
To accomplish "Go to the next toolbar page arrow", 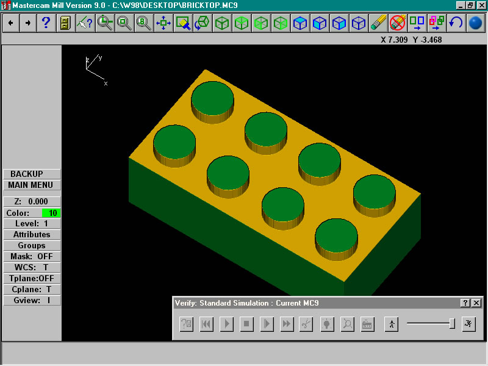I will pos(28,23).
